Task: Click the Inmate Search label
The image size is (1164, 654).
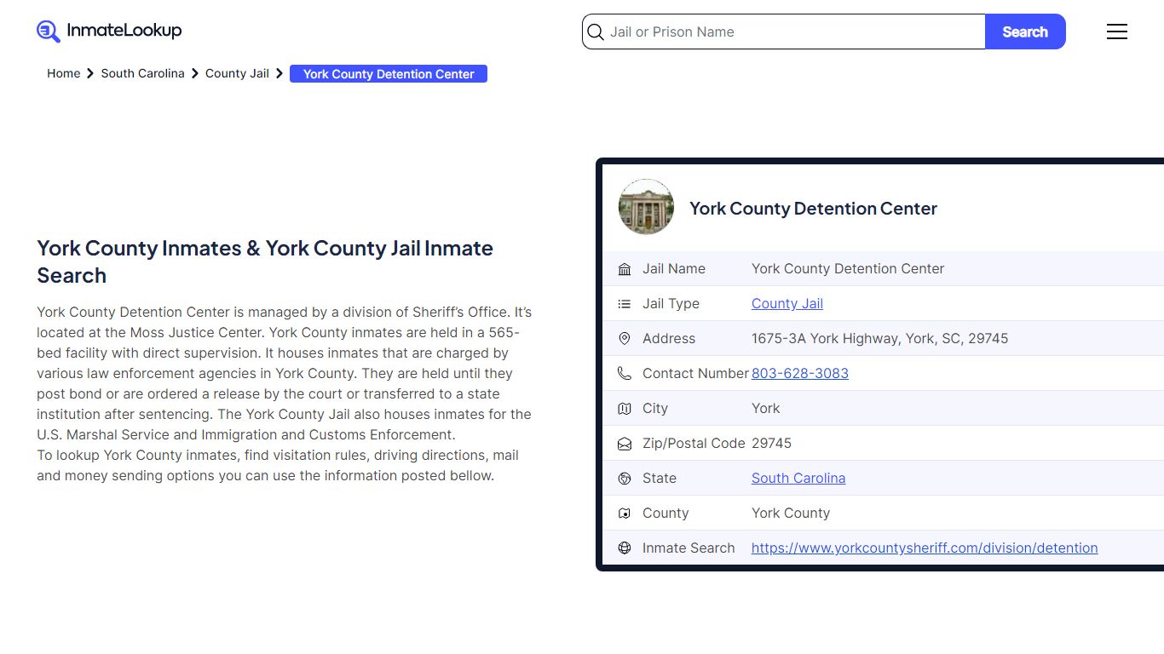Action: (689, 548)
